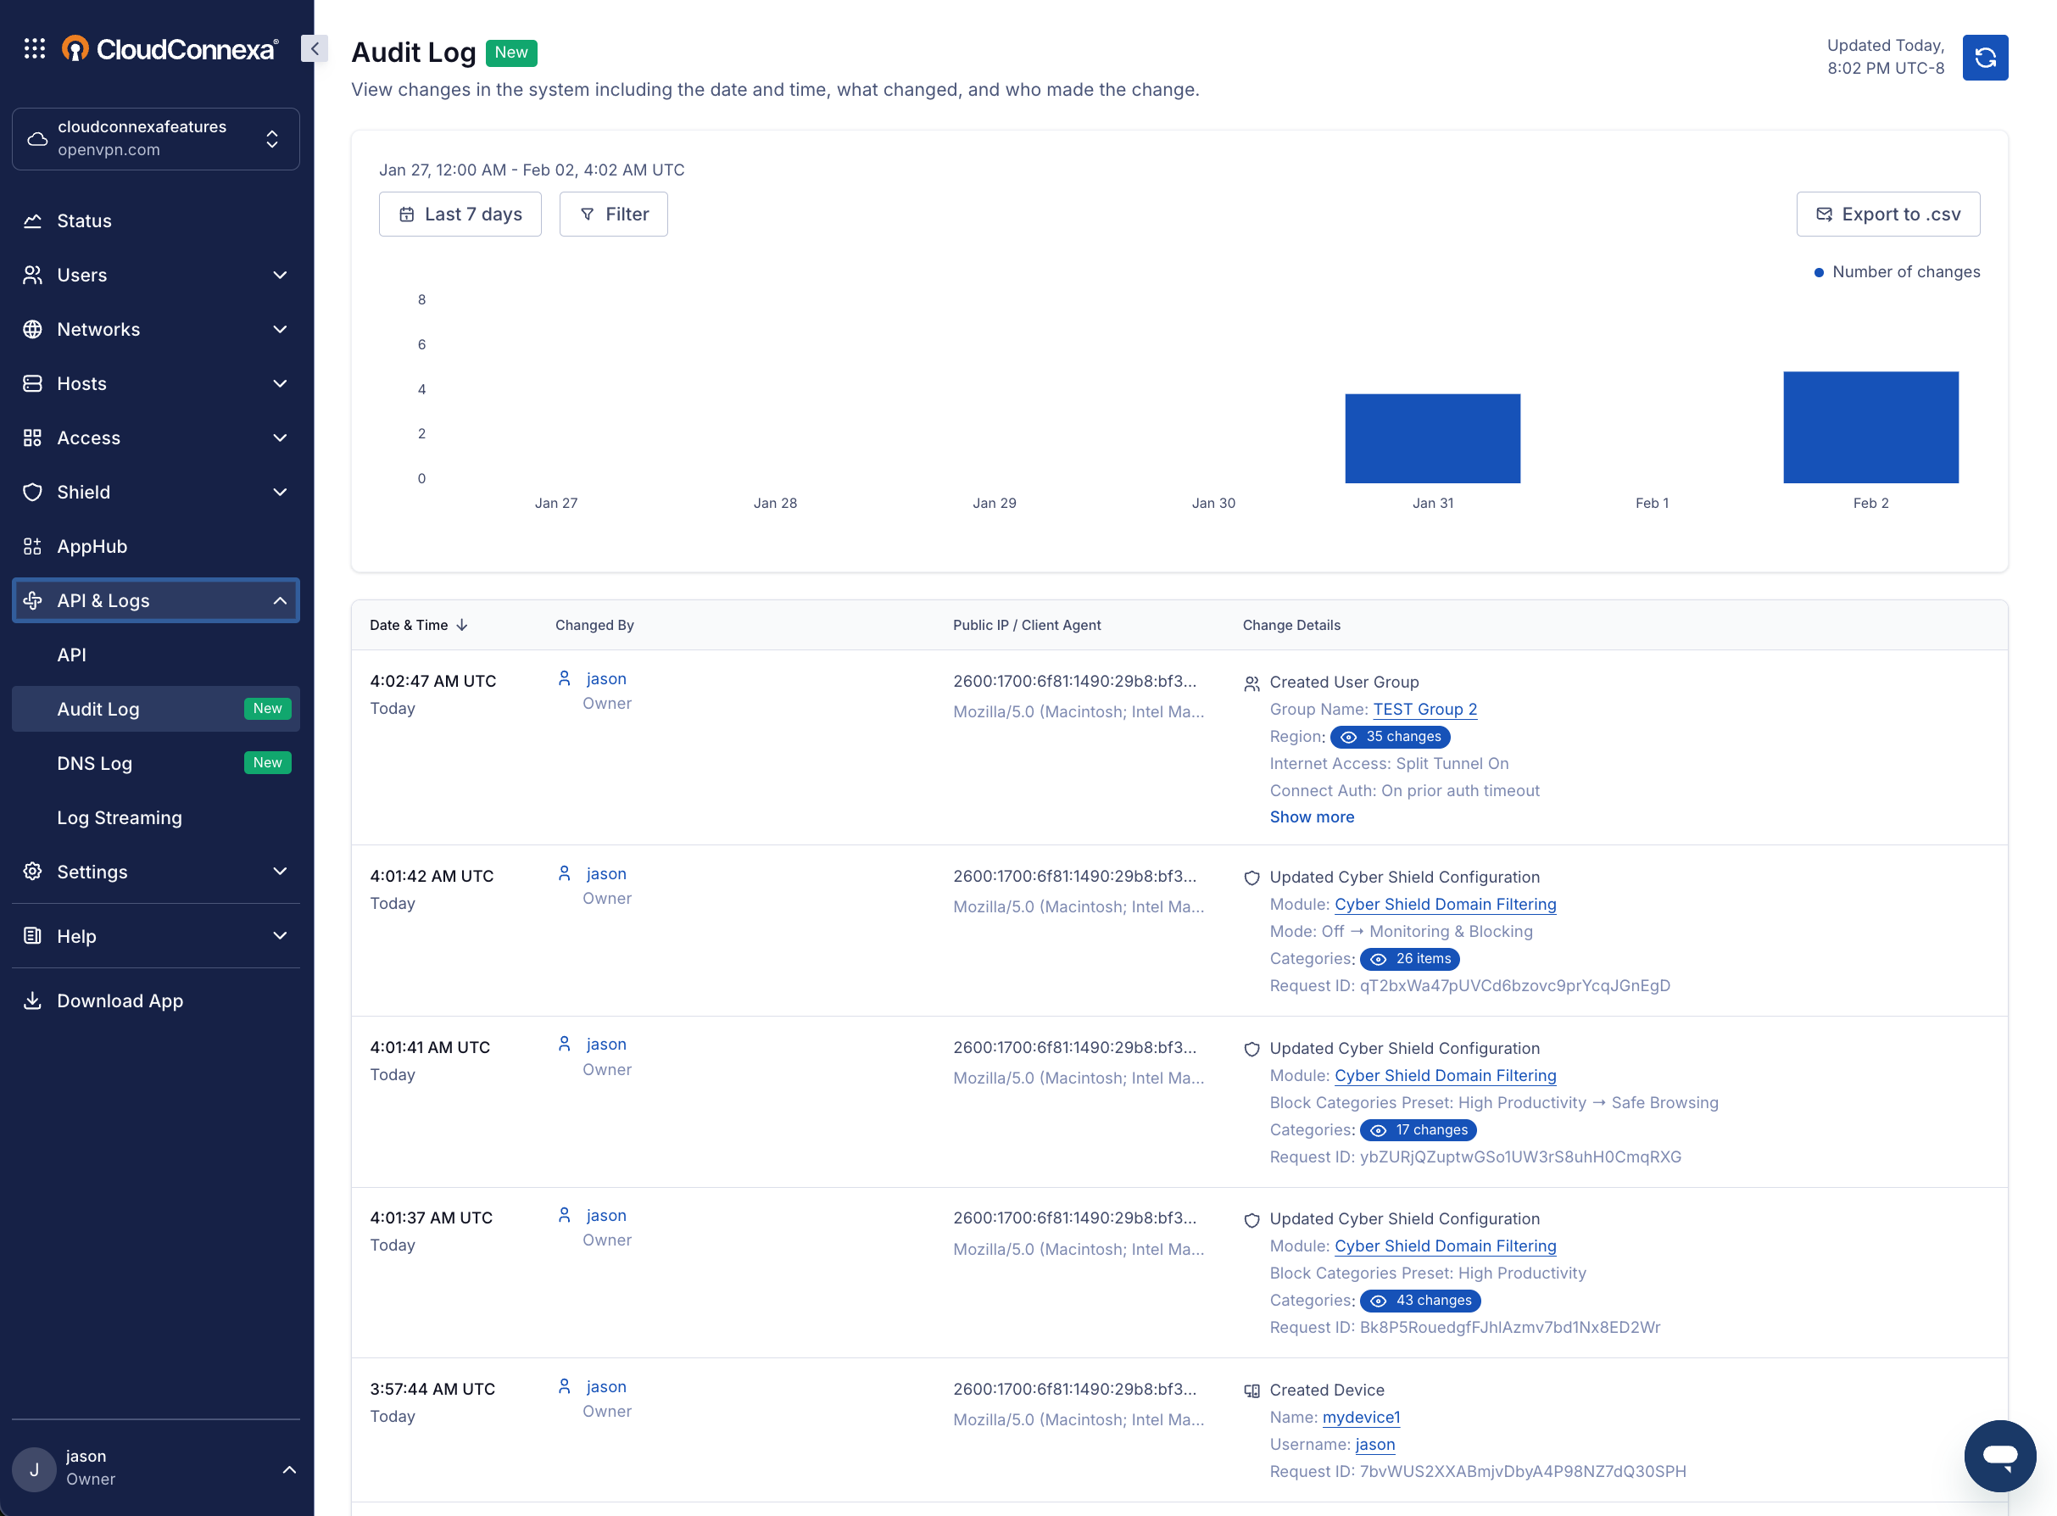The image size is (2057, 1516).
Task: Select the AppHub icon in sidebar
Action: tap(32, 546)
